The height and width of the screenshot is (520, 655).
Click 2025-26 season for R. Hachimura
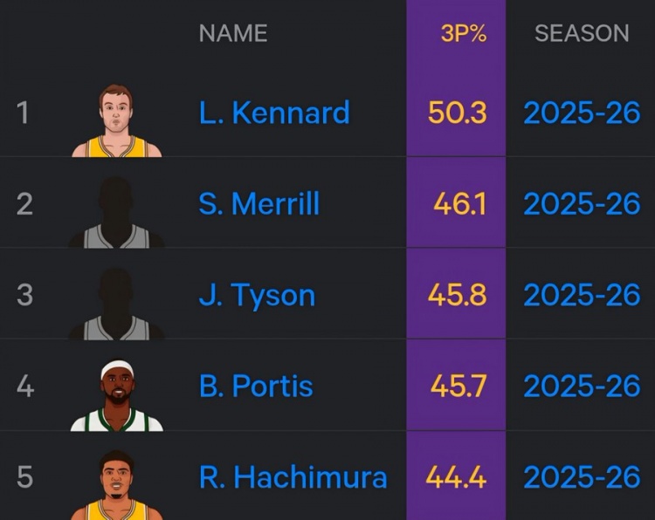pyautogui.click(x=582, y=477)
